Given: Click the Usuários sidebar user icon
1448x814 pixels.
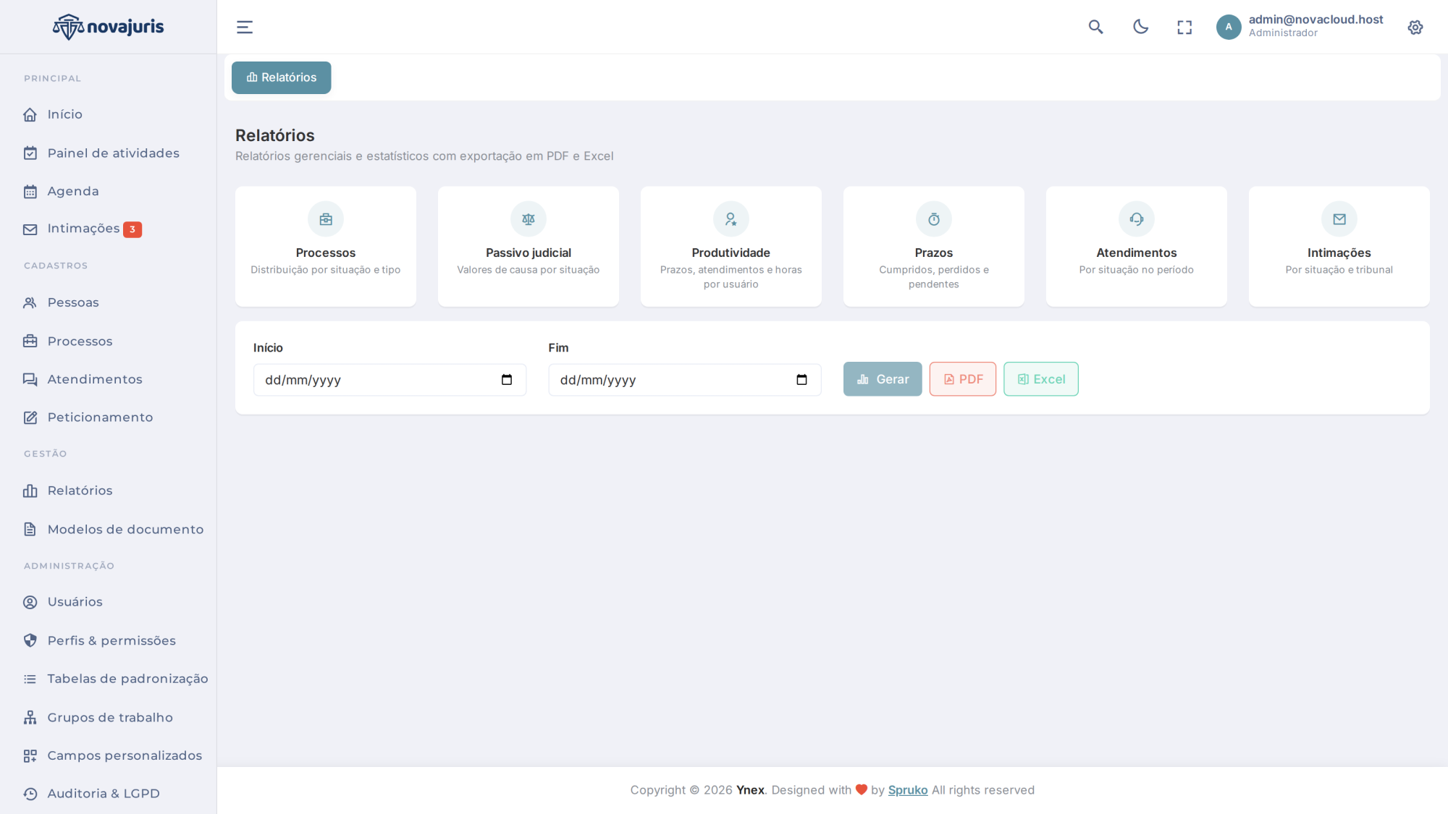Looking at the screenshot, I should tap(30, 602).
